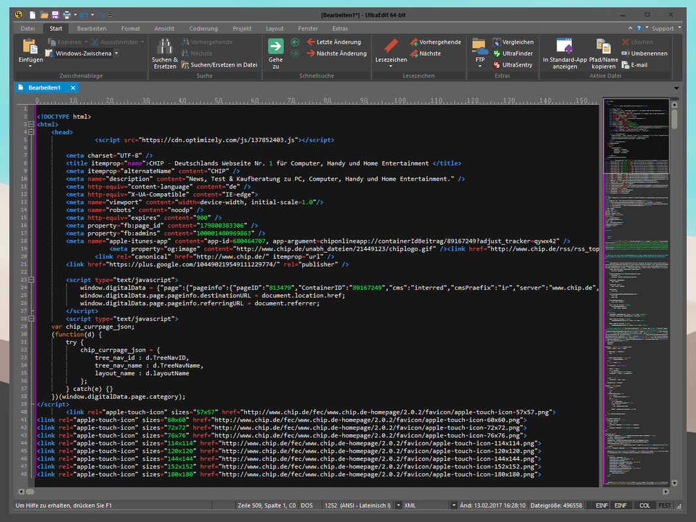Click the UltraEdit application logo icon
The height and width of the screenshot is (522, 696).
19,14
